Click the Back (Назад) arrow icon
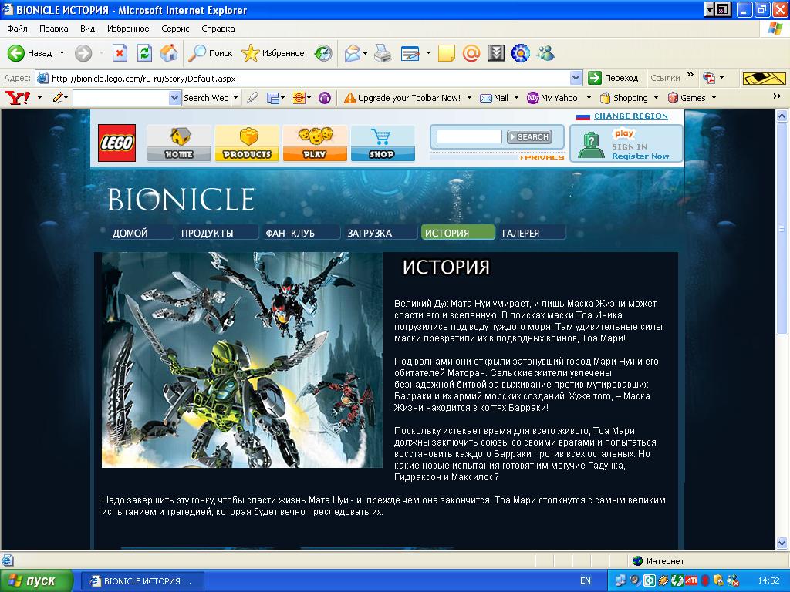 click(x=15, y=53)
